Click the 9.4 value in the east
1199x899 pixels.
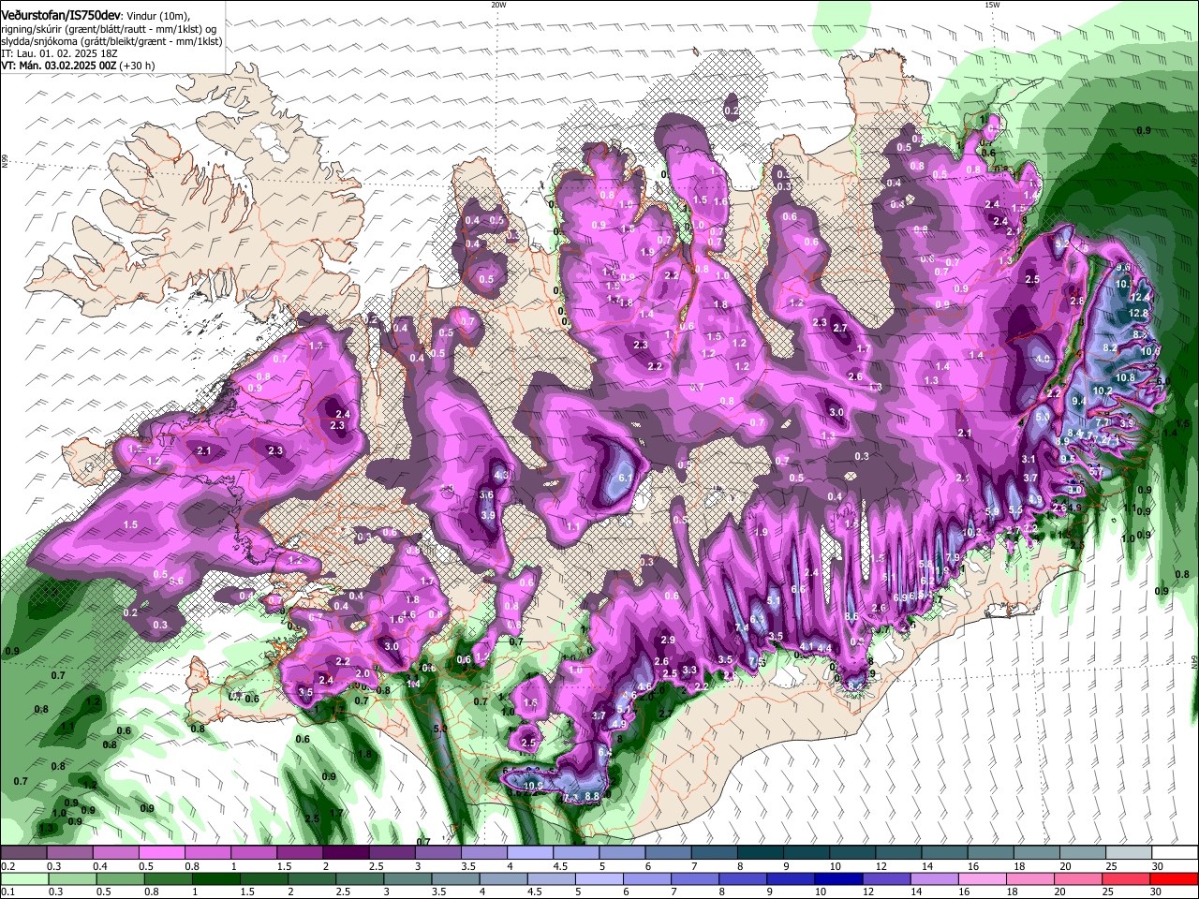pos(1079,401)
